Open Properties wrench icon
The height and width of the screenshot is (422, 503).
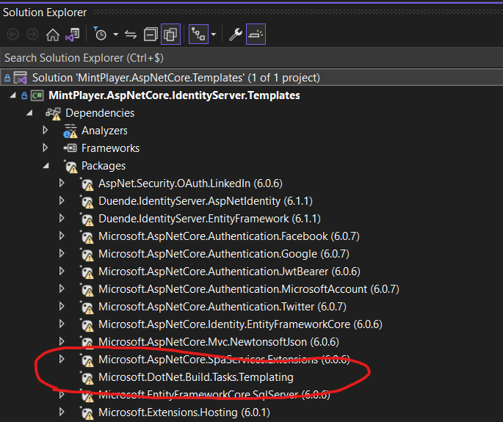(236, 34)
